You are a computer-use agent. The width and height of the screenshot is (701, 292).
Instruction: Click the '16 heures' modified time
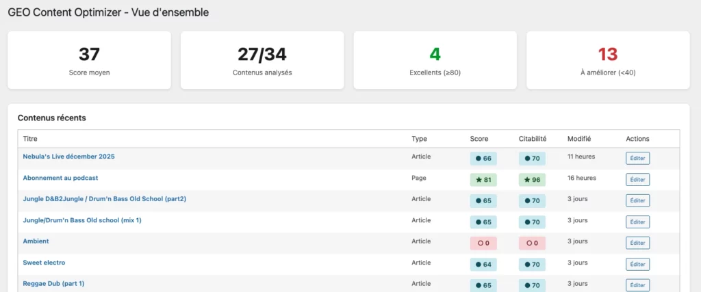tap(582, 178)
